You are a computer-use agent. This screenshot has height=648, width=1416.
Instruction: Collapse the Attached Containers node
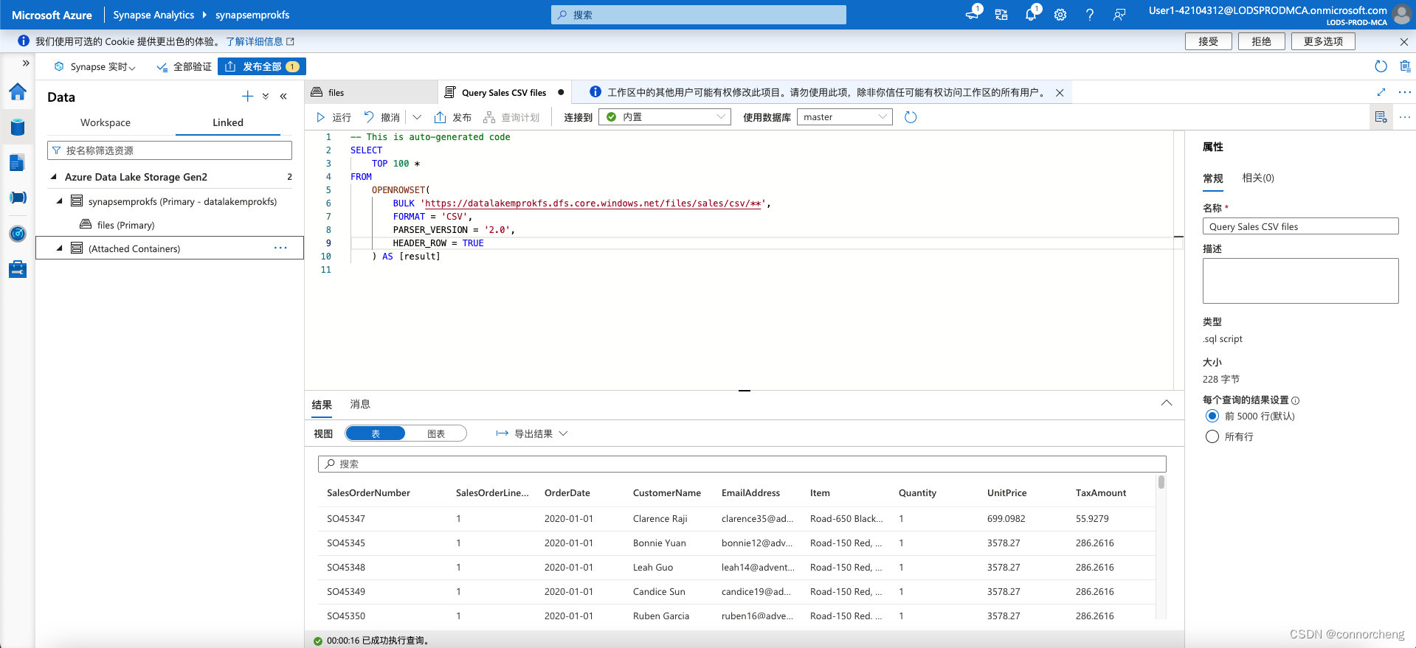click(60, 248)
